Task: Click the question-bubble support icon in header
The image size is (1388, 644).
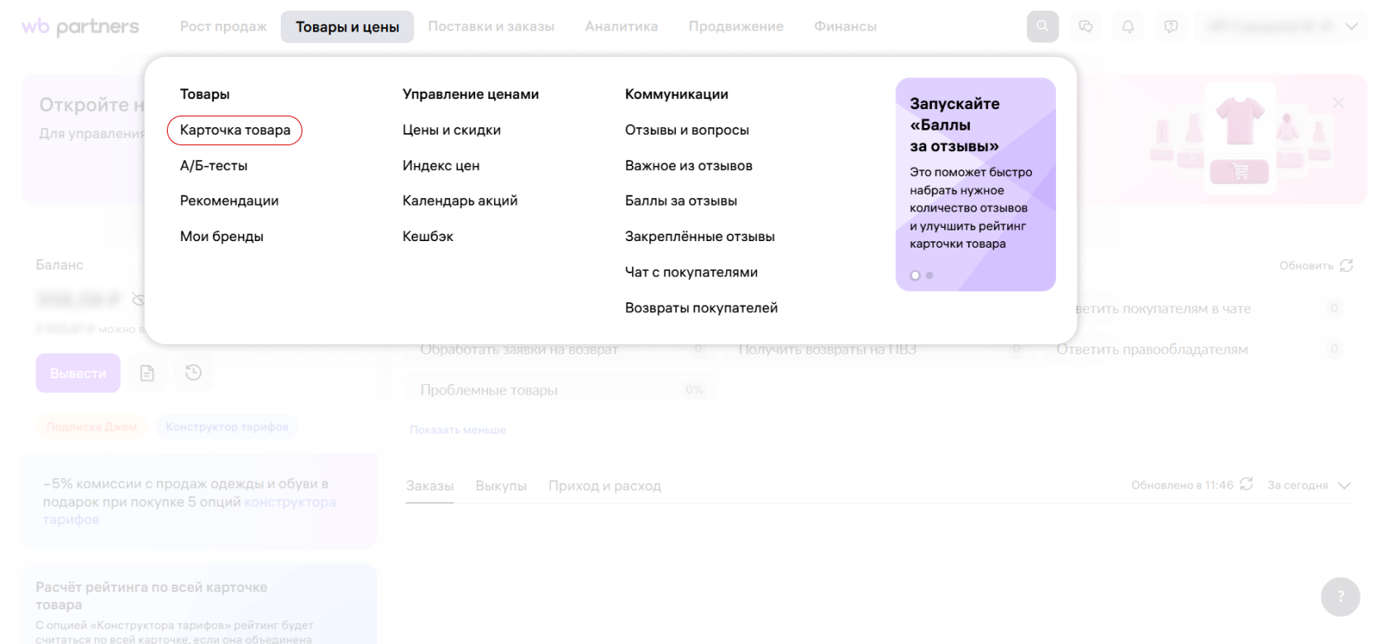Action: click(x=1171, y=26)
